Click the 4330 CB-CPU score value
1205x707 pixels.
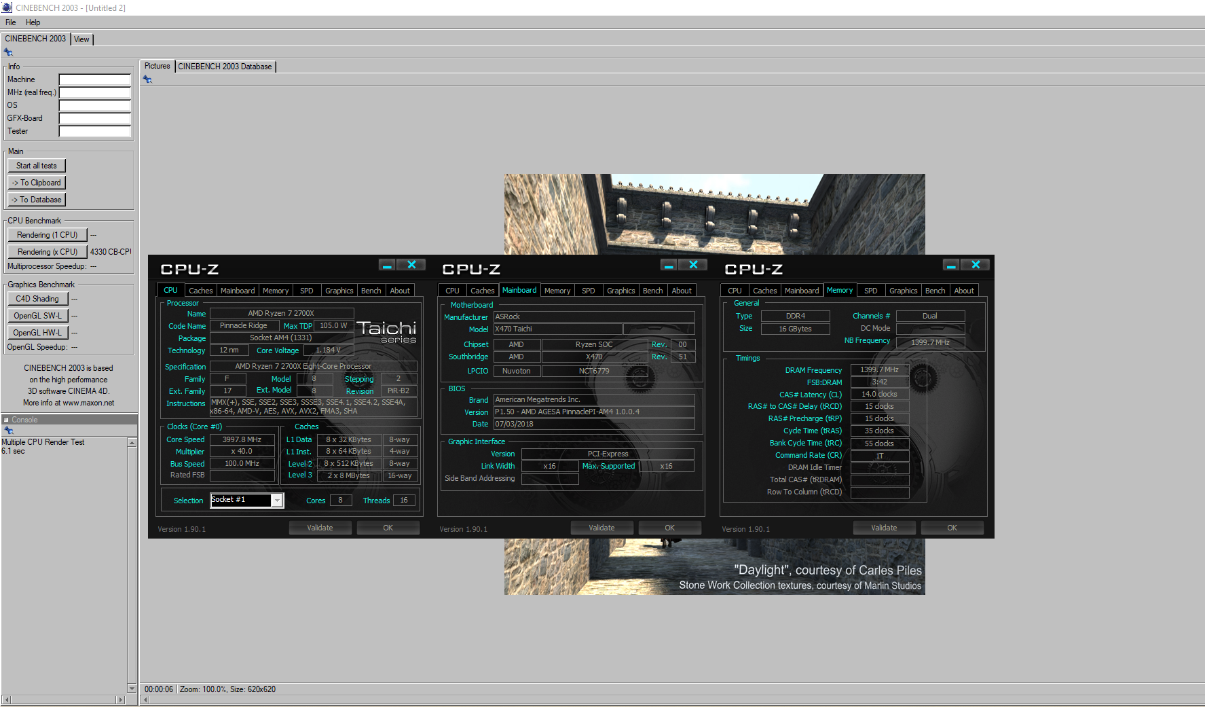click(x=111, y=252)
